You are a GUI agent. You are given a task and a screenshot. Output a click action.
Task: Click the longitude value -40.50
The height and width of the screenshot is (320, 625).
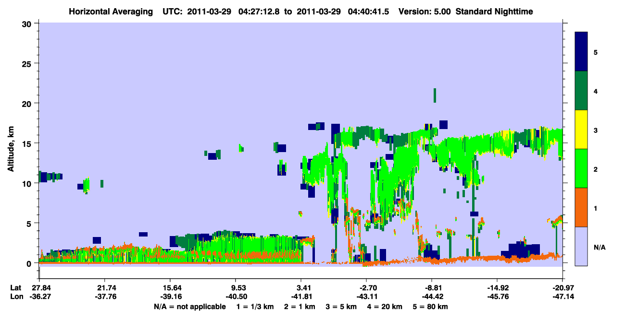(236, 297)
